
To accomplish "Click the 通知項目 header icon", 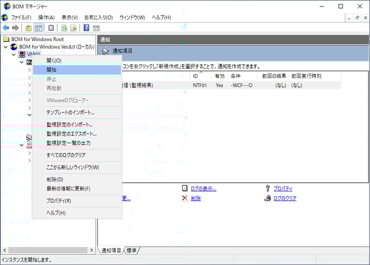I will [x=105, y=51].
